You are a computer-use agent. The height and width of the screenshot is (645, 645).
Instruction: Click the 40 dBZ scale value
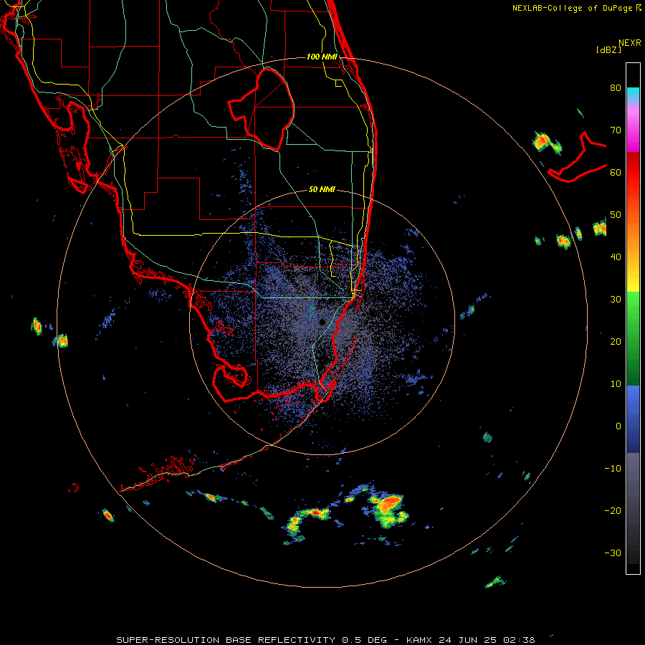click(x=616, y=257)
